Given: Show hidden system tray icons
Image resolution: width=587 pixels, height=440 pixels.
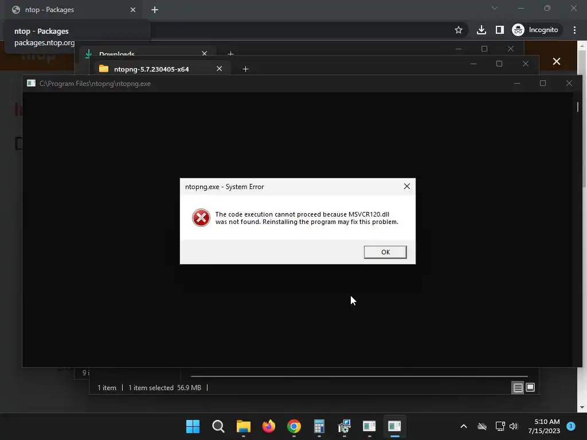Looking at the screenshot, I should click(x=463, y=426).
